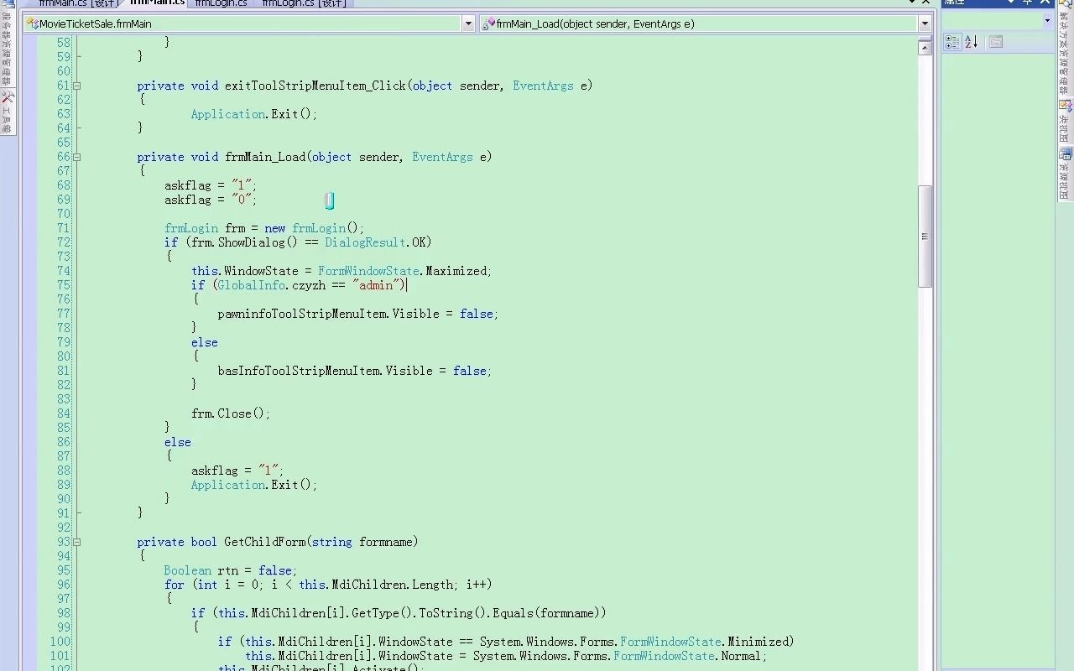
Task: Collapse the GetChildForm method outline
Action: (x=77, y=542)
